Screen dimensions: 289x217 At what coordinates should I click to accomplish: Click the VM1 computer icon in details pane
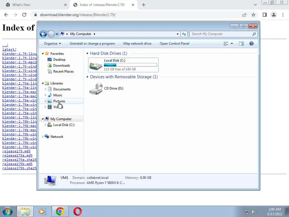coord(50,181)
